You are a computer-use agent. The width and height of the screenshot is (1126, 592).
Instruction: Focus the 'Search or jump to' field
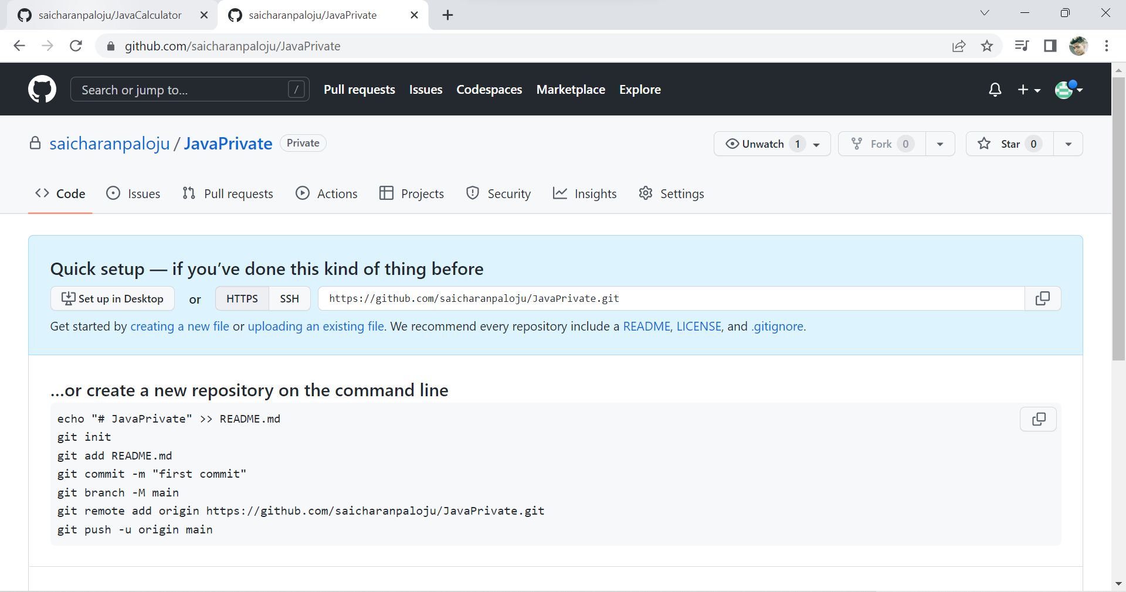click(183, 90)
